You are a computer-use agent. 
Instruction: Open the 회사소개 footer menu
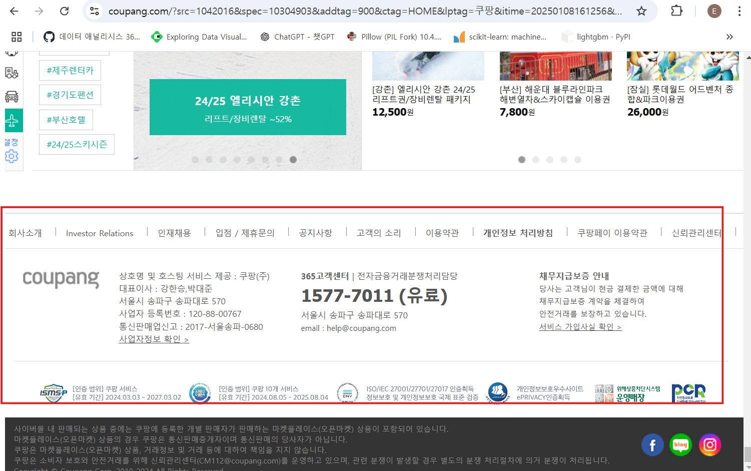click(25, 233)
